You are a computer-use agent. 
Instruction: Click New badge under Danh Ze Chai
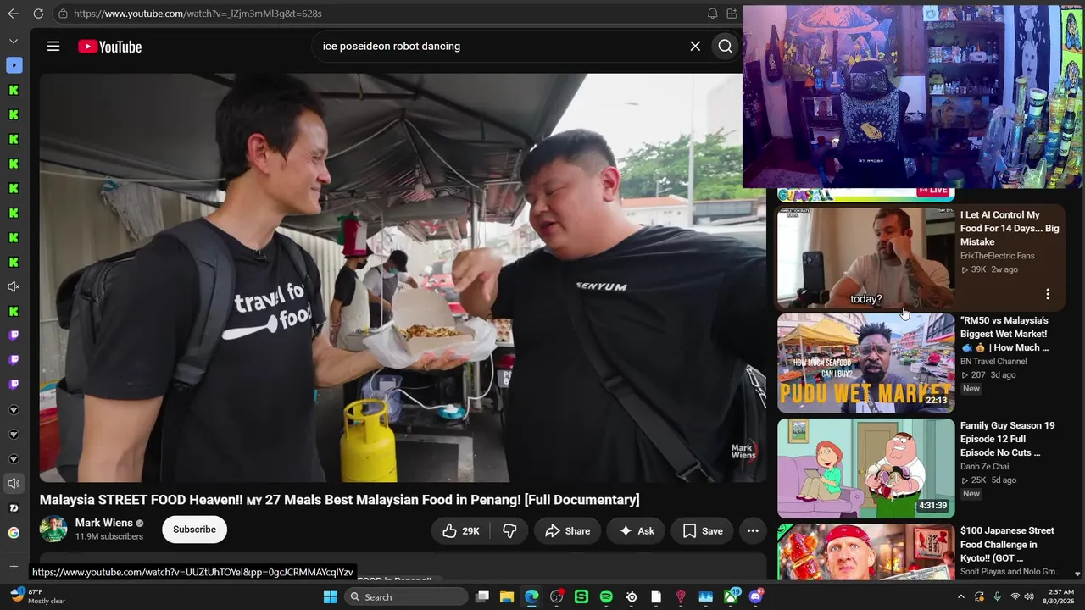(971, 494)
